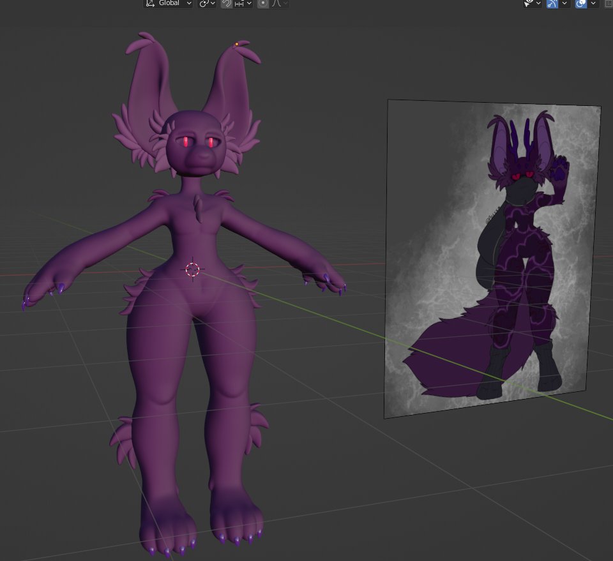Open the pivot point menu
The height and width of the screenshot is (561, 613).
point(207,3)
